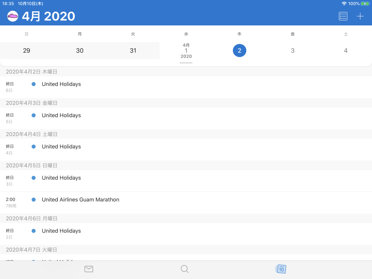The image size is (372, 279).
Task: Tap the battery indicator in status bar
Action: tap(365, 4)
